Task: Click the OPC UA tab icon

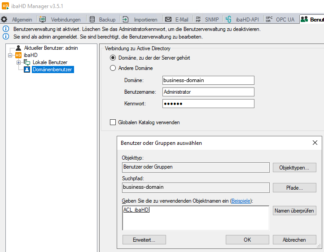Action: [269, 19]
